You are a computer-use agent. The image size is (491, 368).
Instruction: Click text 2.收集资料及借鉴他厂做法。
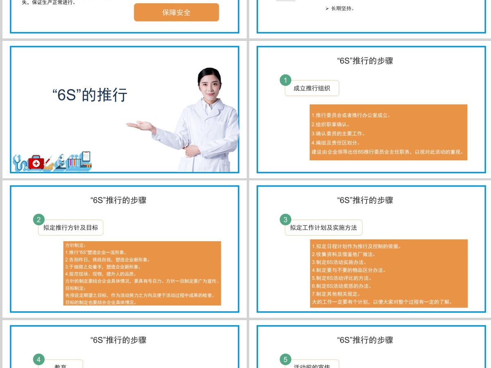tap(344, 254)
